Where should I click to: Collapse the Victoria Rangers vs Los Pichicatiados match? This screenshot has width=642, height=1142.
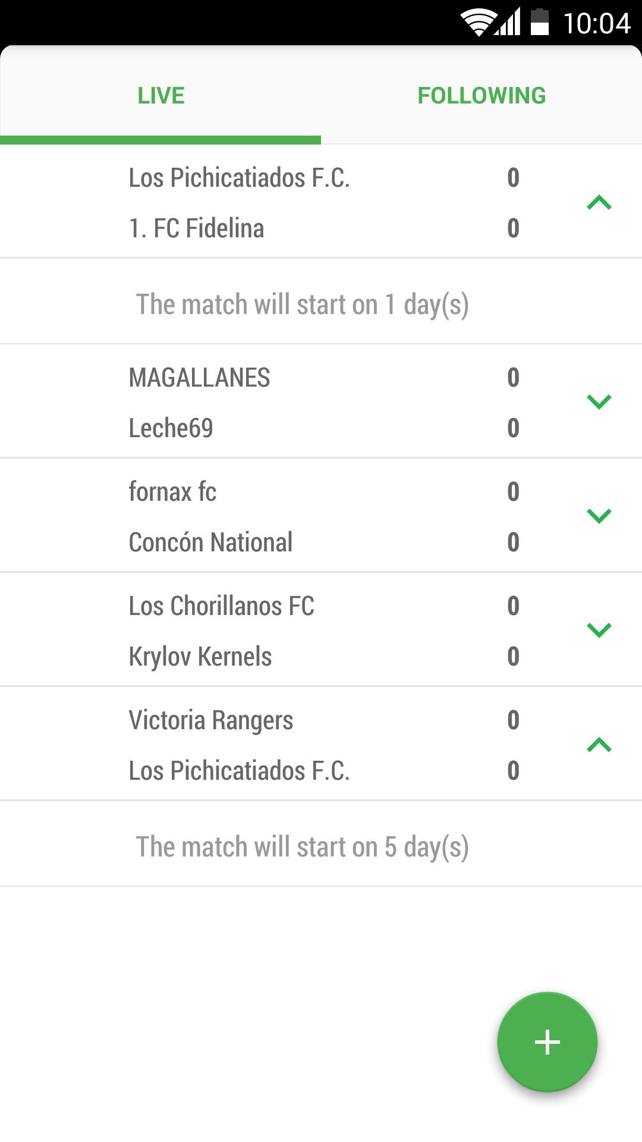(x=600, y=745)
